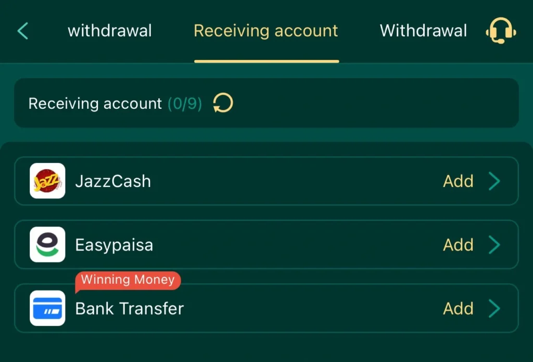Select the Receiving account tab
This screenshot has width=533, height=362.
point(265,31)
